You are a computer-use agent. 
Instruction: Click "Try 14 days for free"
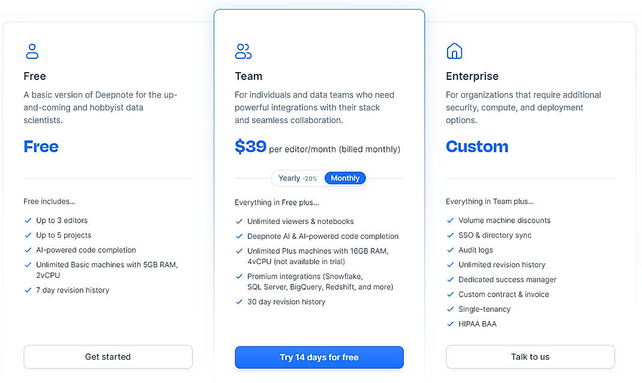(x=319, y=357)
